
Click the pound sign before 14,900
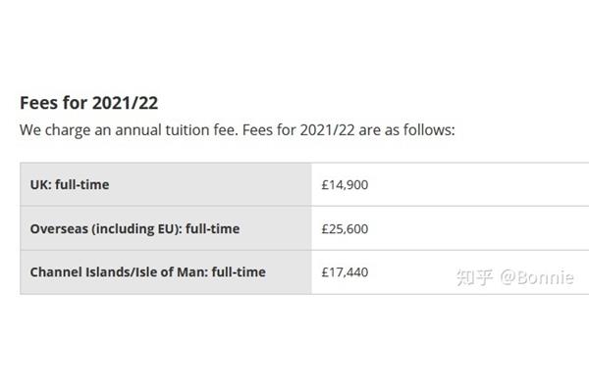click(325, 184)
